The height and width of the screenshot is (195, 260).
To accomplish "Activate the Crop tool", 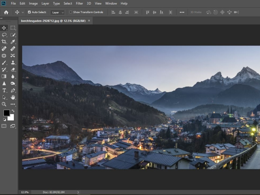I will click(x=4, y=42).
